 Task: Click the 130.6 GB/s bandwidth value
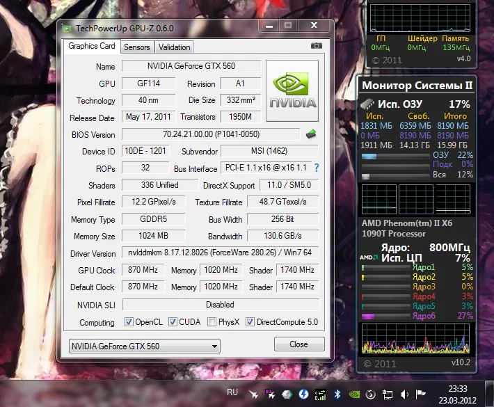click(282, 236)
